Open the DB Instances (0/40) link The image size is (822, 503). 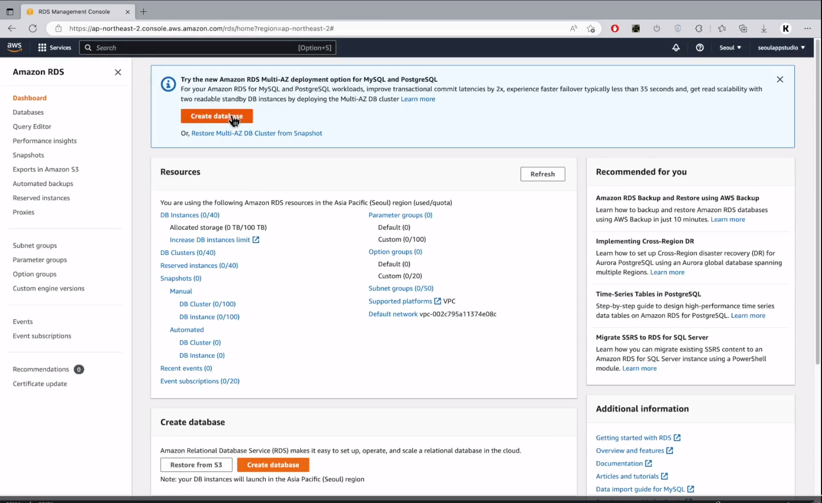[x=190, y=215]
